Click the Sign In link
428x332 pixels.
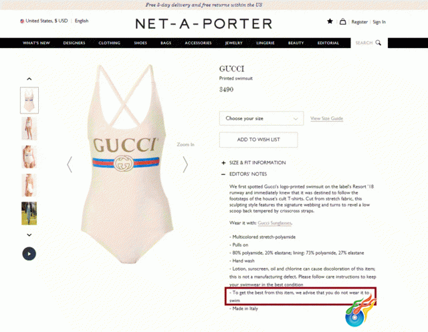pyautogui.click(x=379, y=22)
